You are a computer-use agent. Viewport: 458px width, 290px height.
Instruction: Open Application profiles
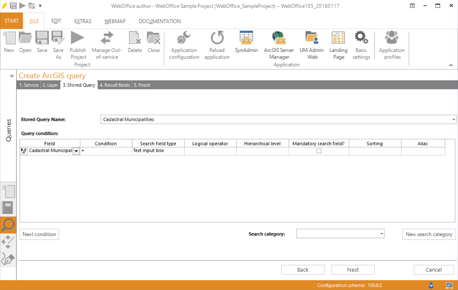point(391,44)
